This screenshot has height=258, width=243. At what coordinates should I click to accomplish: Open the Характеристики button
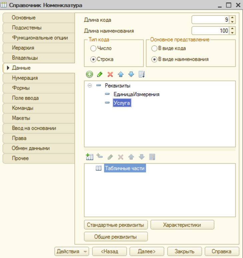(x=182, y=225)
